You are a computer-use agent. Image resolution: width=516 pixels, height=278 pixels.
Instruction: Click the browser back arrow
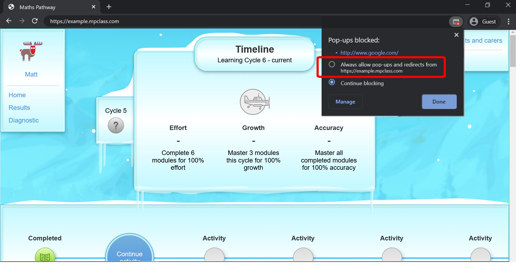[x=9, y=21]
